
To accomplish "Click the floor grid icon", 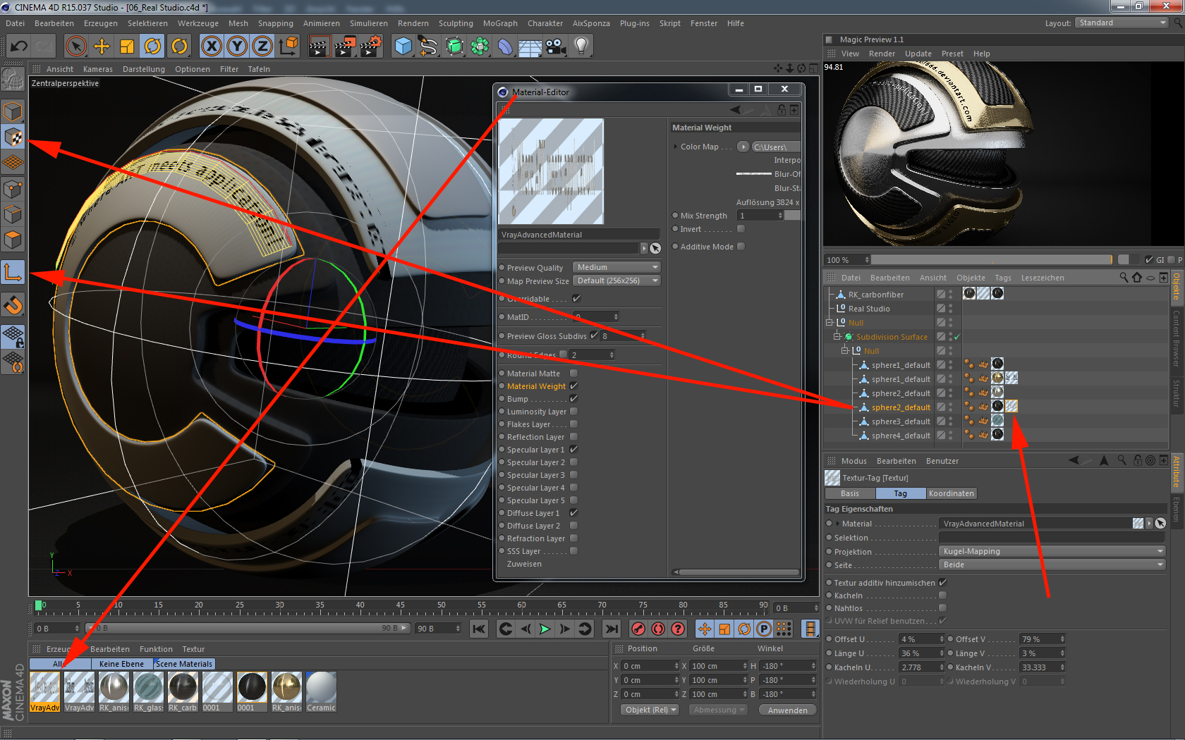I will tap(530, 47).
